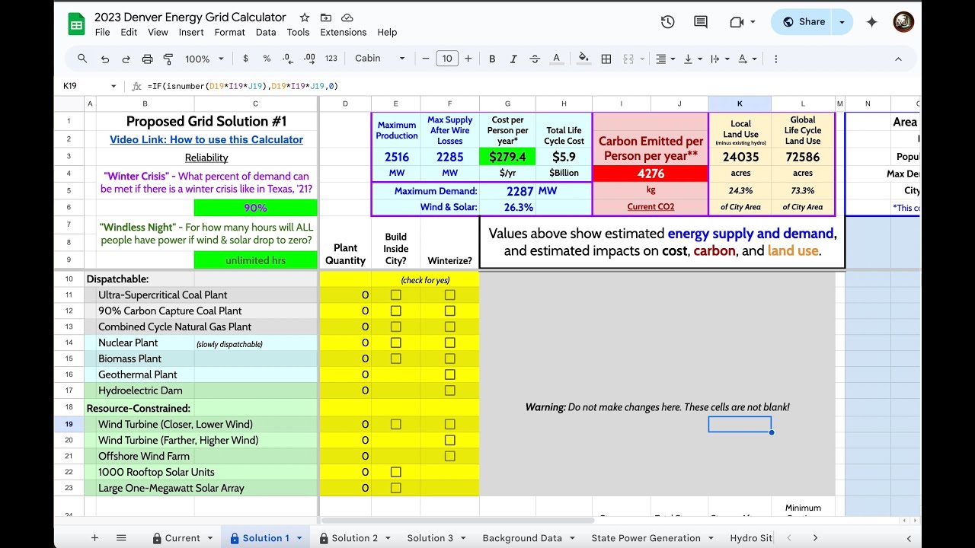Open the Insert menu
The width and height of the screenshot is (975, 548).
click(191, 32)
